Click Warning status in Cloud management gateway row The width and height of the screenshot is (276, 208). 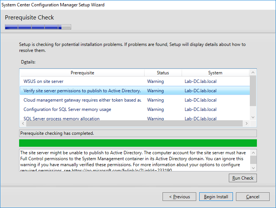click(x=155, y=100)
